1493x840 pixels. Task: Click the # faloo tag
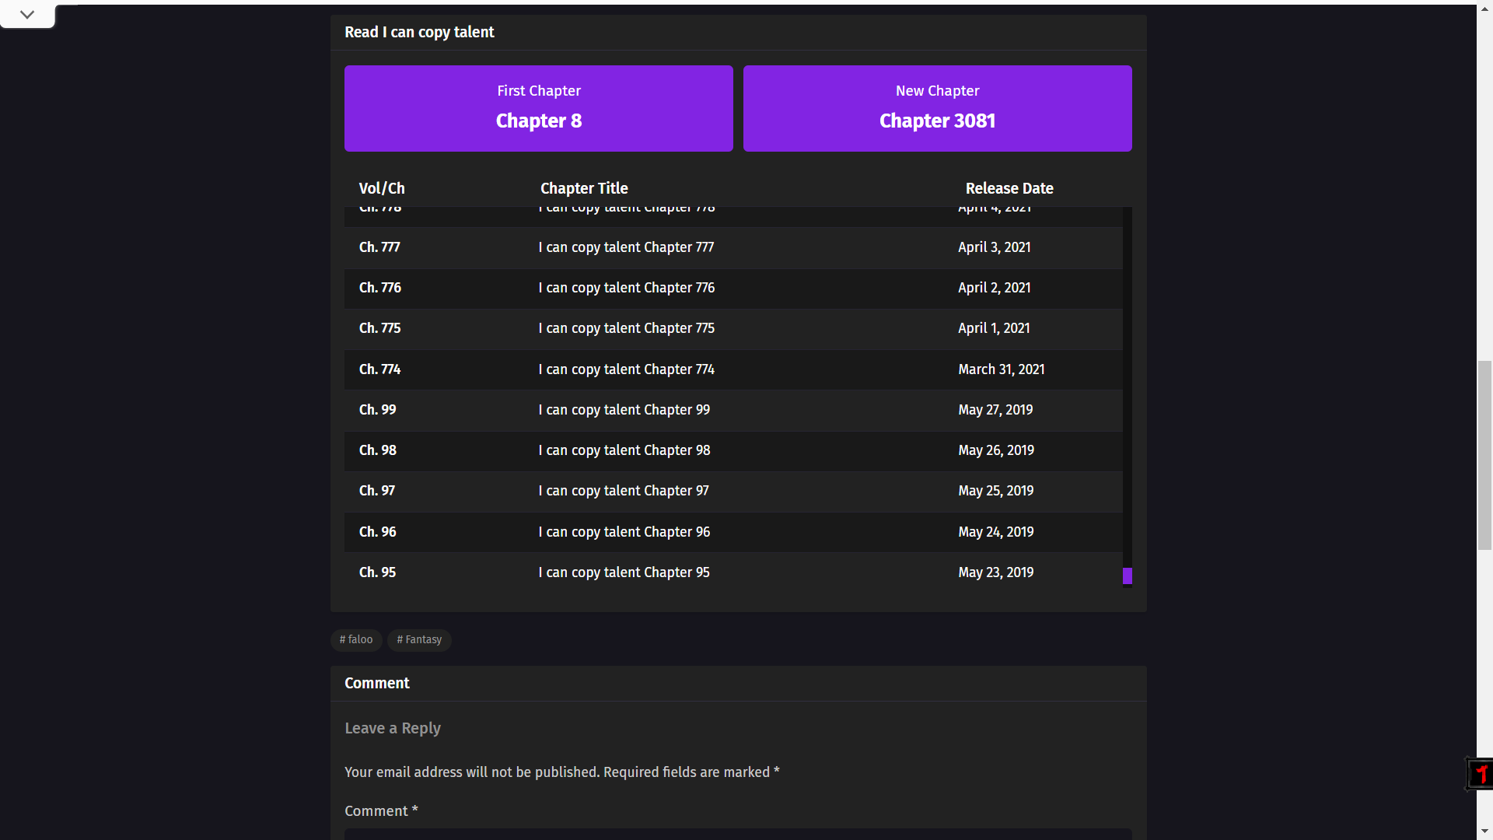[x=356, y=639]
